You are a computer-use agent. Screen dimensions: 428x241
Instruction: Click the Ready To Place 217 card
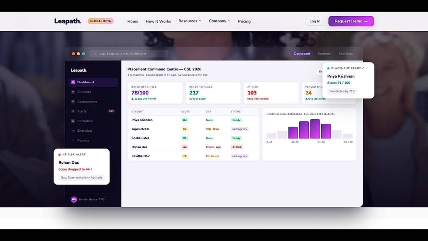coord(213,93)
